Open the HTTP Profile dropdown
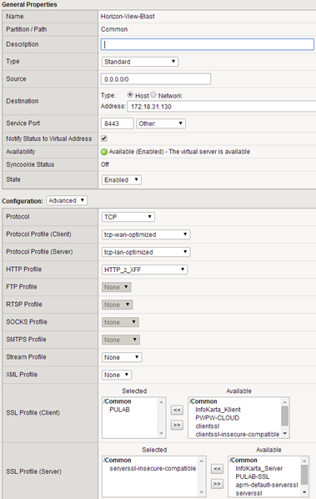The image size is (316, 499). pos(144,270)
